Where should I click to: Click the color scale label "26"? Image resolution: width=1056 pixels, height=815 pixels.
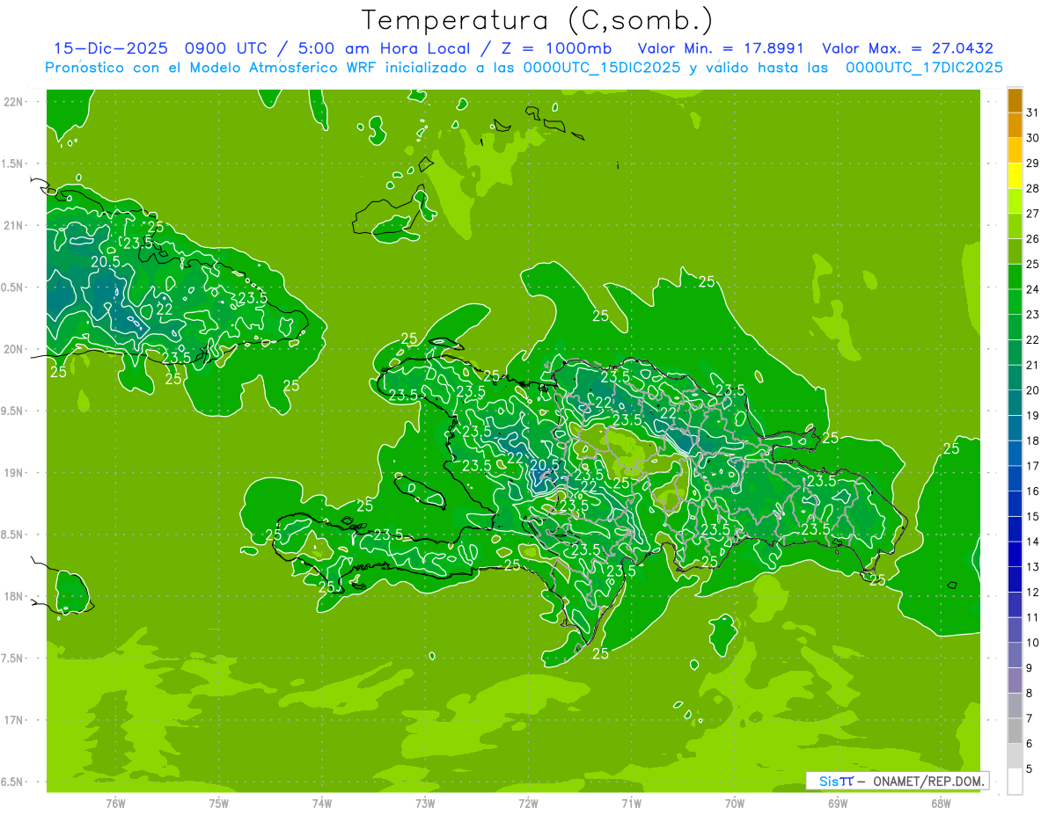(x=1032, y=238)
